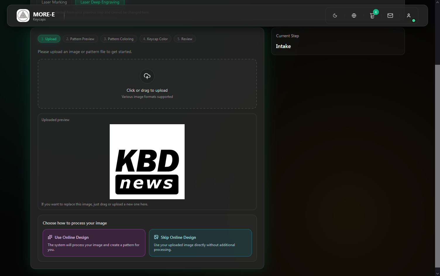Screen dimensions: 440x276
Task: Click the KBD news uploaded preview image
Action: coord(147,162)
